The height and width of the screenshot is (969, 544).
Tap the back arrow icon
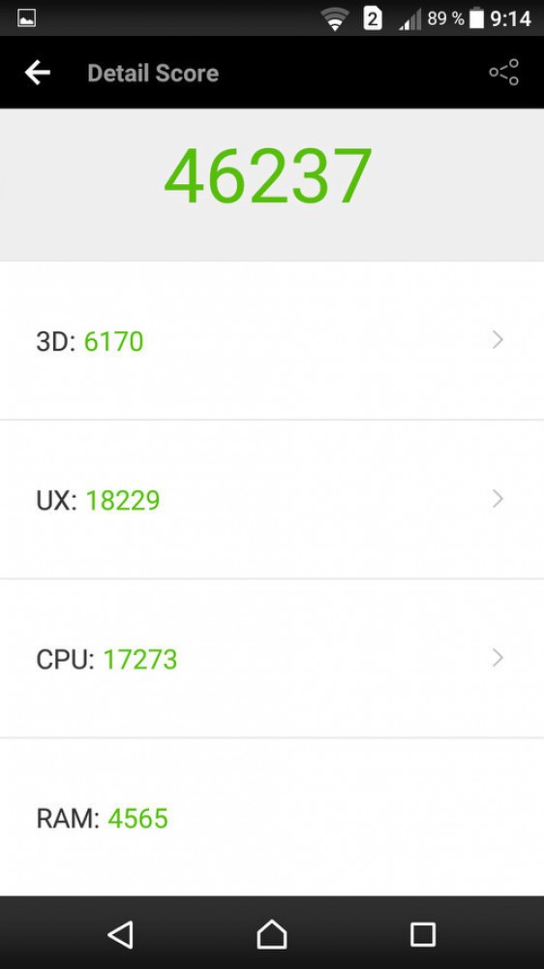point(37,73)
